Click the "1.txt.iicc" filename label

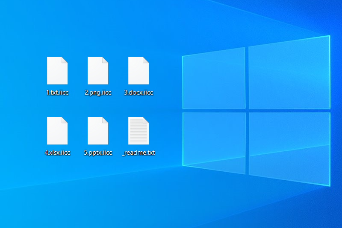(x=57, y=92)
